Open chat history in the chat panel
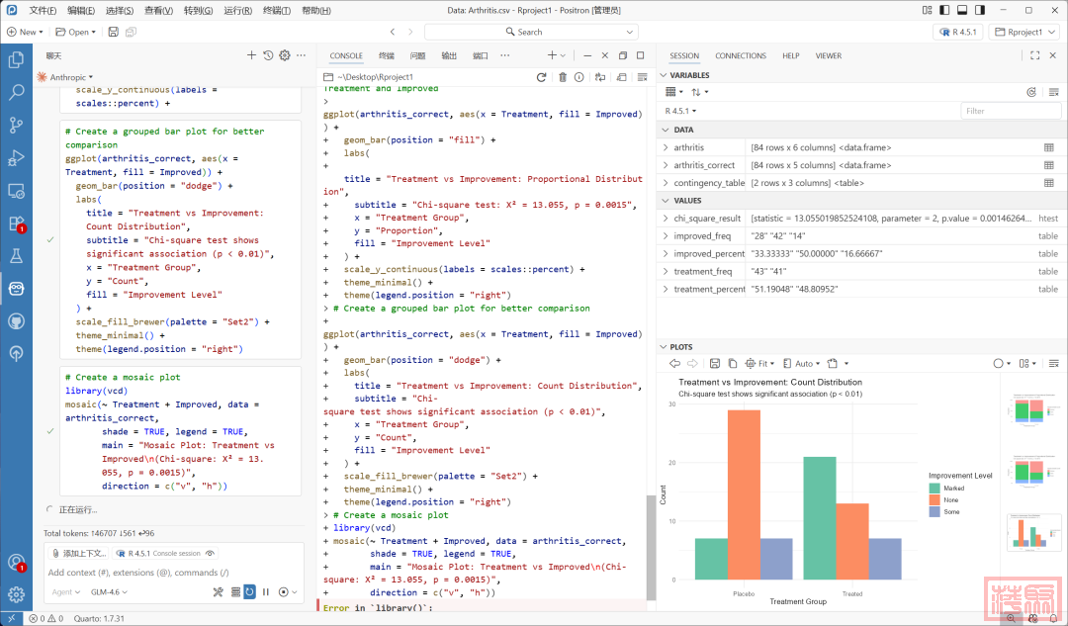This screenshot has width=1068, height=626. 268,55
